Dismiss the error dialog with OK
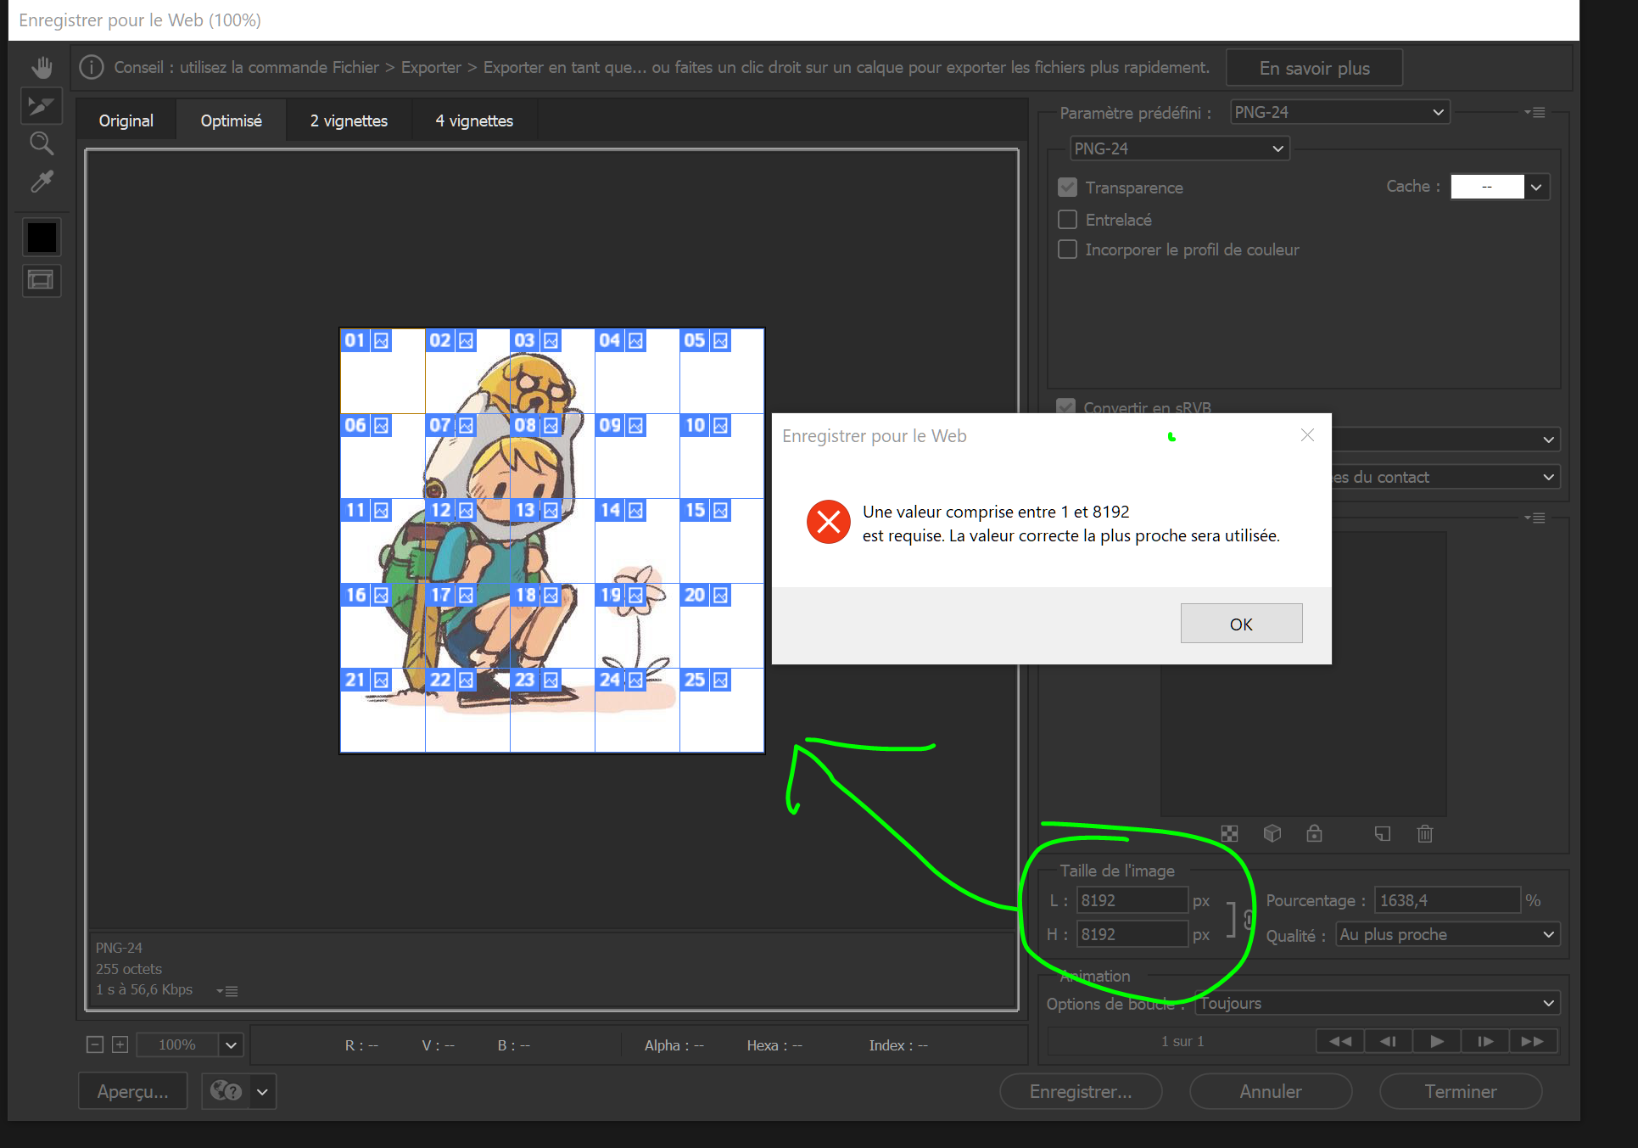This screenshot has height=1148, width=1638. pos(1241,623)
